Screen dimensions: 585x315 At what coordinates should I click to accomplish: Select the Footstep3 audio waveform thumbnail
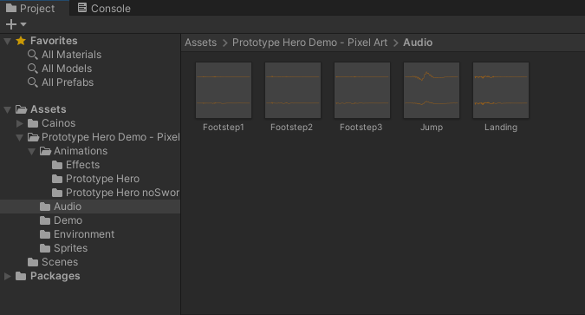coord(362,90)
